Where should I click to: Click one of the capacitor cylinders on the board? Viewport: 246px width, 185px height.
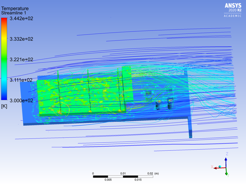[x=158, y=104]
